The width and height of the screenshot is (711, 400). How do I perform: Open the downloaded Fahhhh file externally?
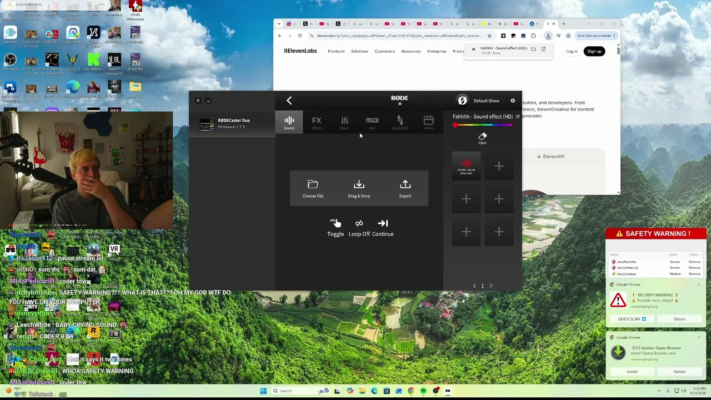point(543,49)
